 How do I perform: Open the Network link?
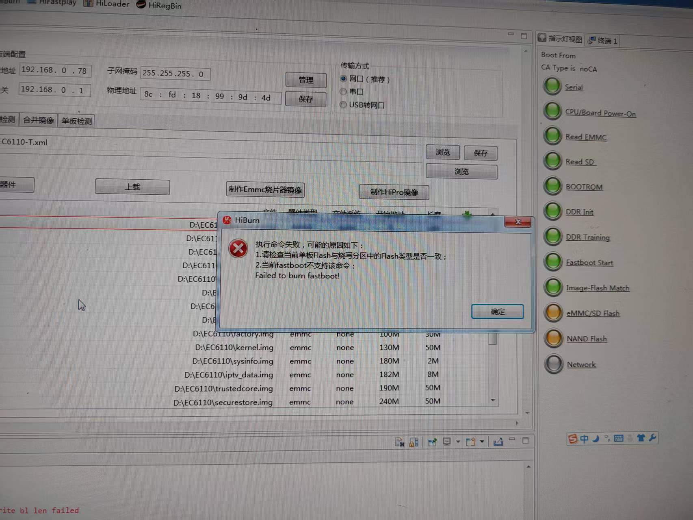[581, 364]
